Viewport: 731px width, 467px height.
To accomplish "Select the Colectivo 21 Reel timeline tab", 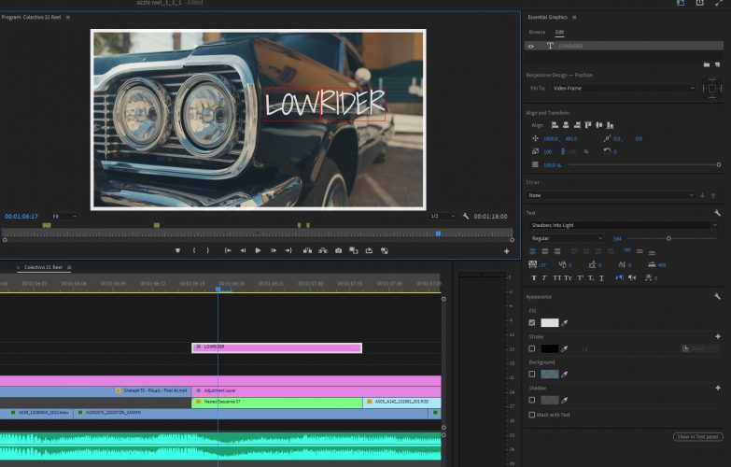I will (43, 267).
